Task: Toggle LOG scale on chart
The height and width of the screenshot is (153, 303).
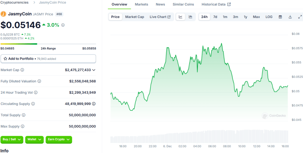Action: coord(269,17)
